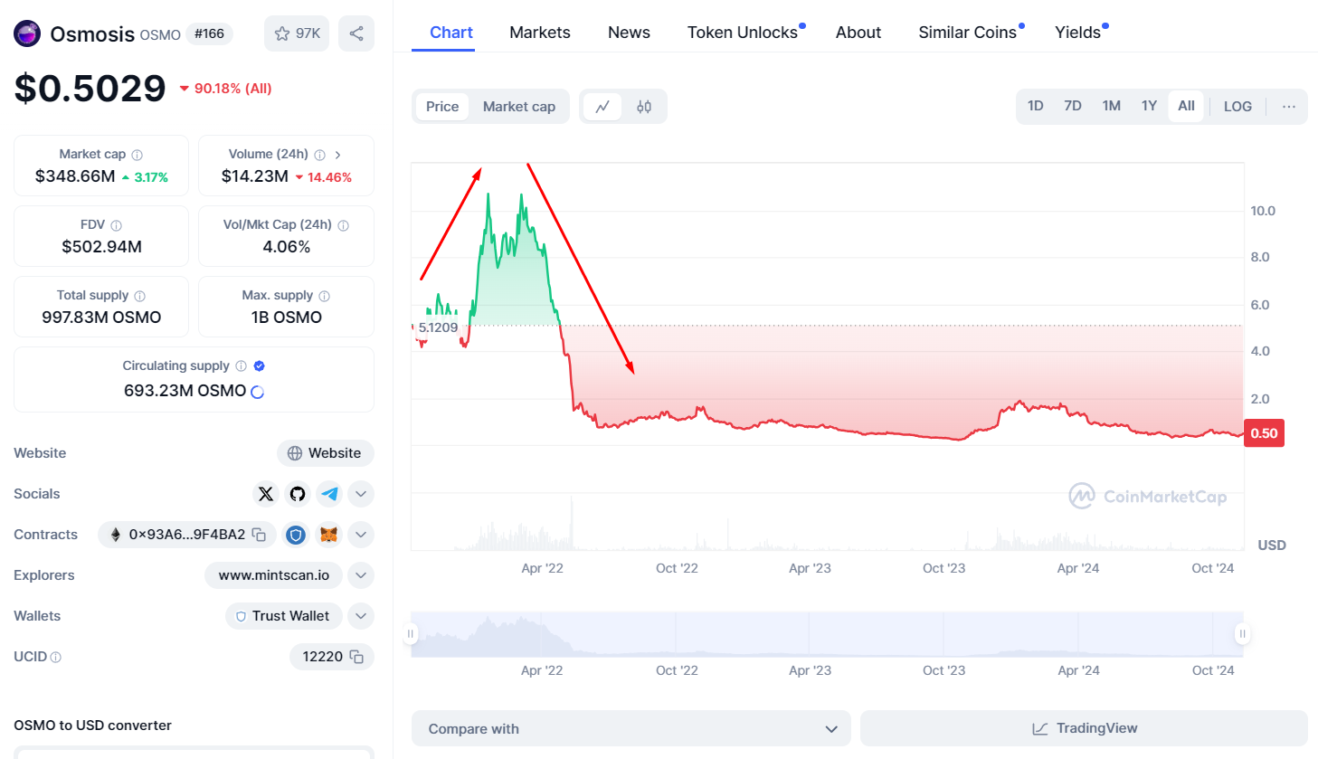1318x759 pixels.
Task: Expand the Contracts dropdown arrow
Action: 361,535
